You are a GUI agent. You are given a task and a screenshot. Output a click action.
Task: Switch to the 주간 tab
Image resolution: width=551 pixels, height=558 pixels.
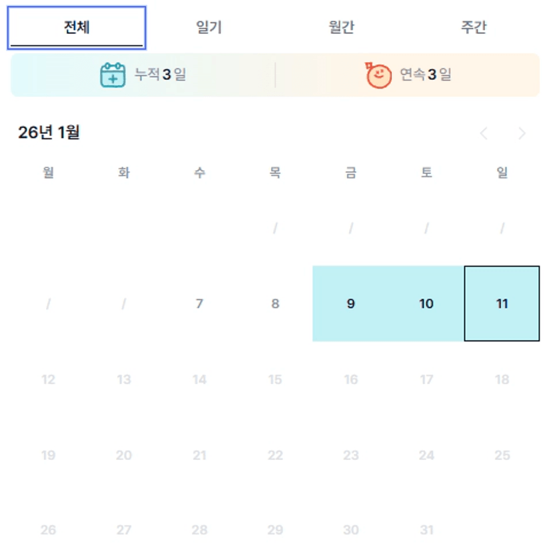473,28
